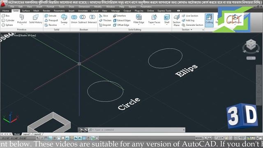Image resolution: width=263 pixels, height=148 pixels.
Task: Click the Polysolid tool icon
Action: pos(22,17)
